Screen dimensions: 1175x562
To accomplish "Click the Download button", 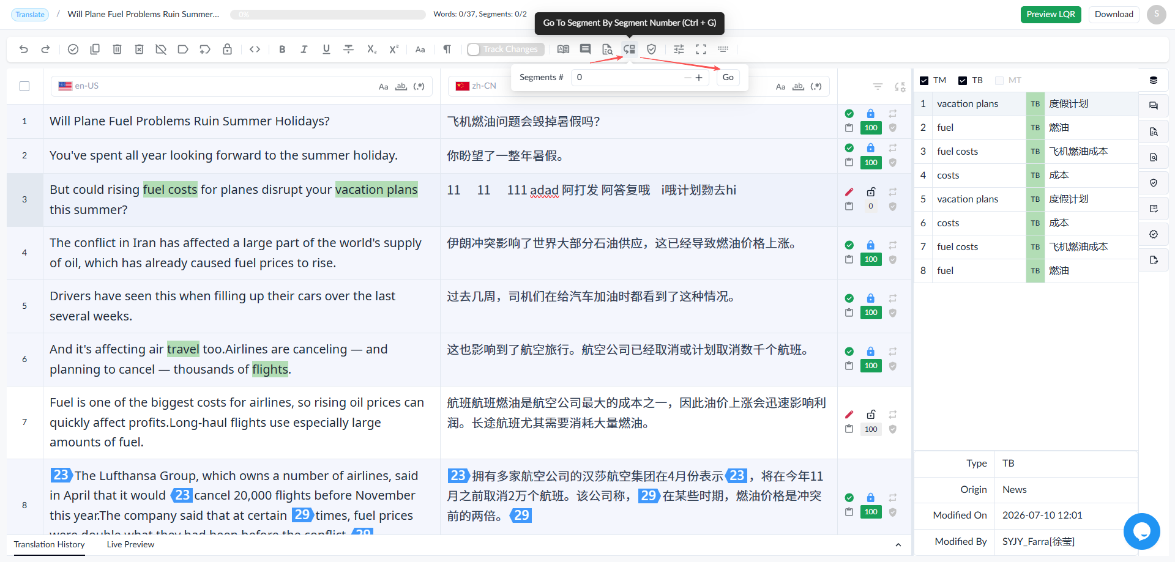I will tap(1114, 15).
